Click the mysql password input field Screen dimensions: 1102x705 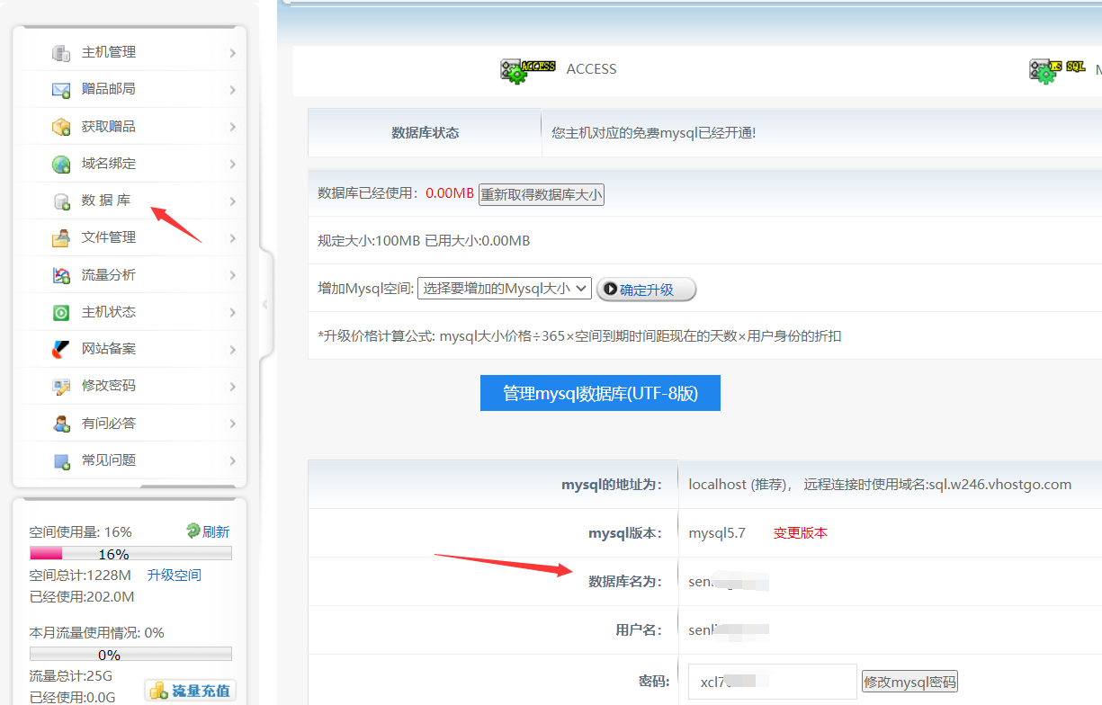click(x=773, y=682)
